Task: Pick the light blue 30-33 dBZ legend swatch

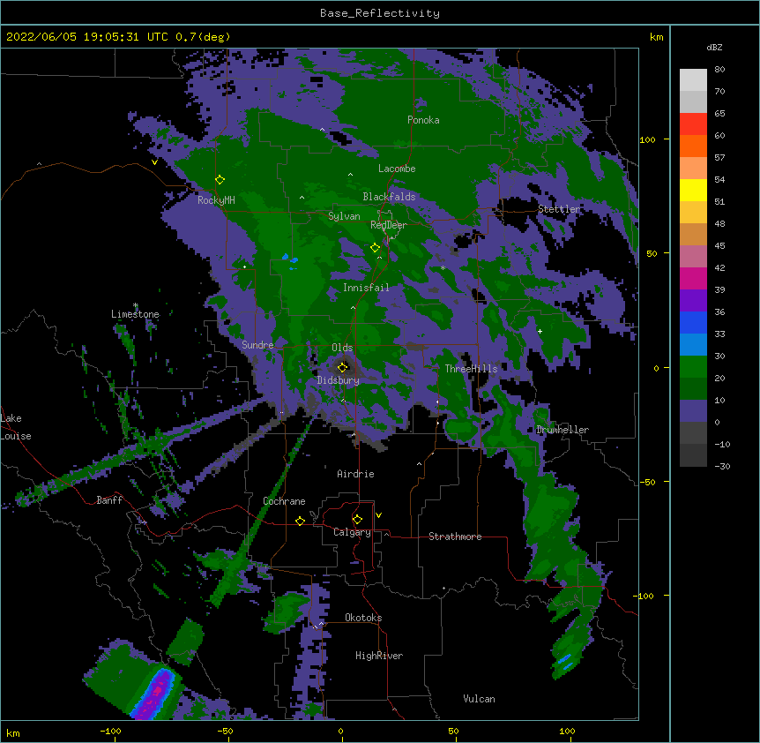Action: point(693,344)
